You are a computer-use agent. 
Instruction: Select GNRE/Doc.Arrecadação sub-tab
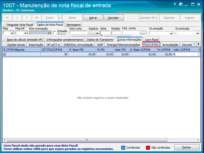pyautogui.click(x=78, y=45)
